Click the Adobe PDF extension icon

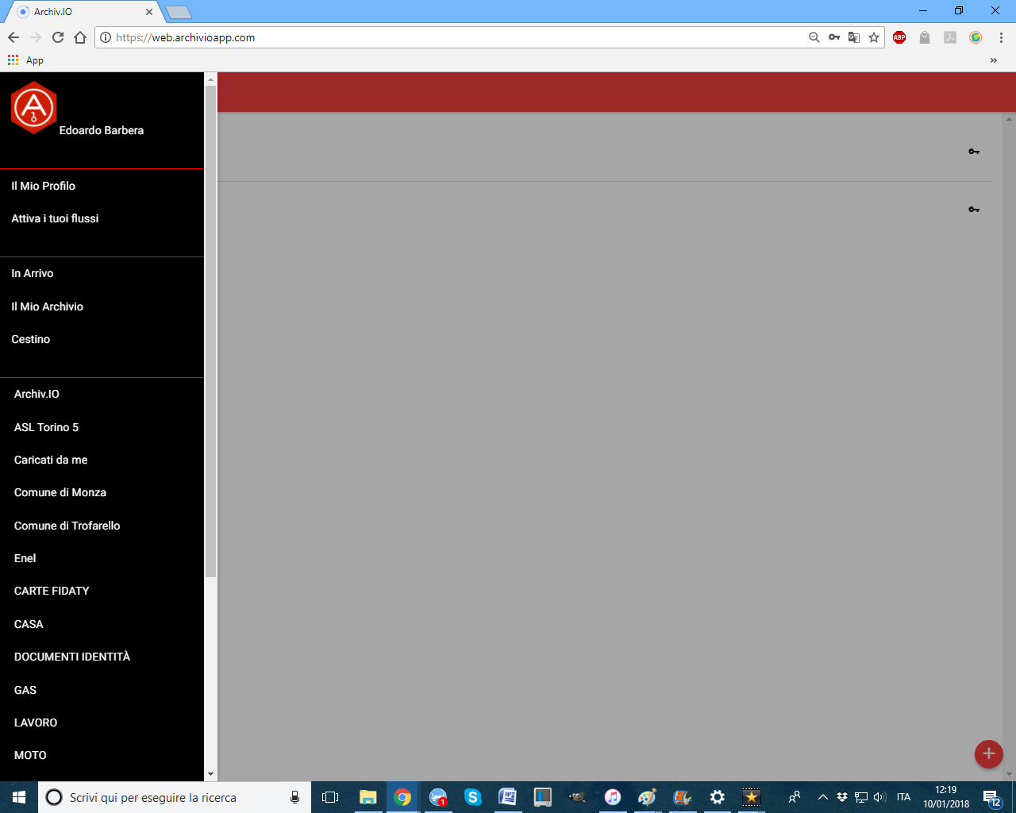click(x=950, y=37)
